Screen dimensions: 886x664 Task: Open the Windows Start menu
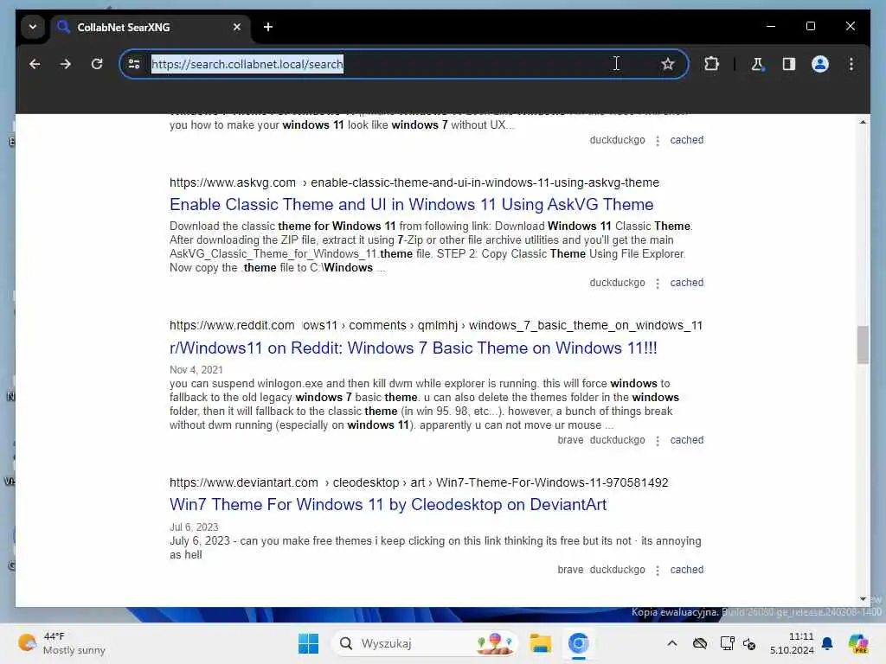click(x=308, y=643)
